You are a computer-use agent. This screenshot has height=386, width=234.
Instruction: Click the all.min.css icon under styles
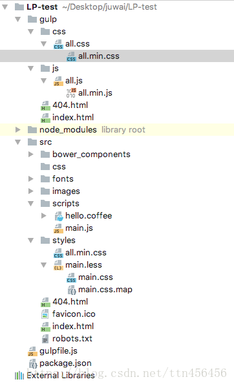pos(58,253)
